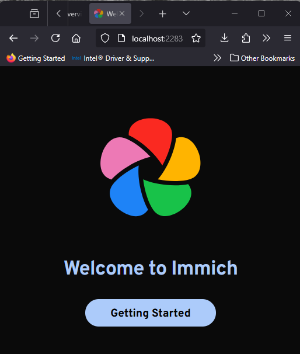The width and height of the screenshot is (300, 354).
Task: Open Intel Driver & Support bookmark
Action: click(x=113, y=58)
